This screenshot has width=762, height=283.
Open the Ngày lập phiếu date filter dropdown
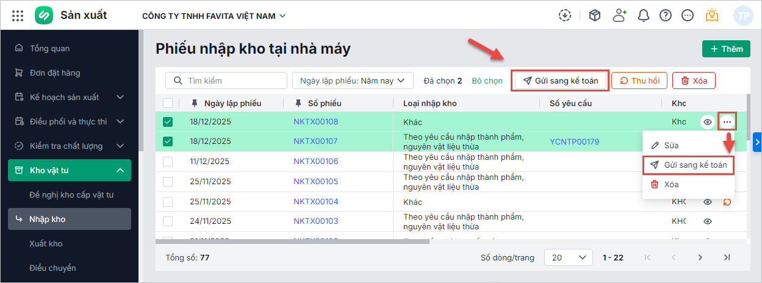click(353, 81)
